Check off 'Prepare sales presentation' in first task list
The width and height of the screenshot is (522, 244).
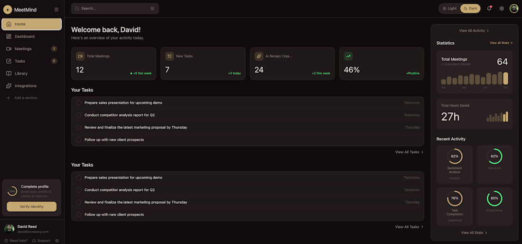click(79, 103)
